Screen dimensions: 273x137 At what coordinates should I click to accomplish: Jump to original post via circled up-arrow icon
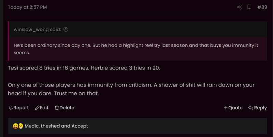coord(66,29)
